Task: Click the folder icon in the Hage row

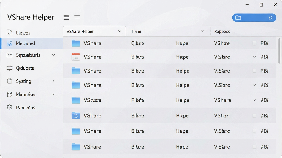Action: click(x=75, y=131)
